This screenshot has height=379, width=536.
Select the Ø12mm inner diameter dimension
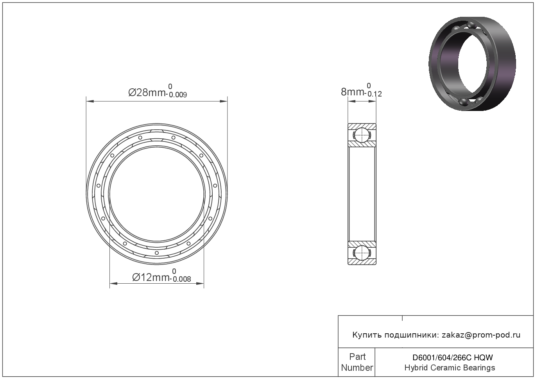tap(151, 277)
